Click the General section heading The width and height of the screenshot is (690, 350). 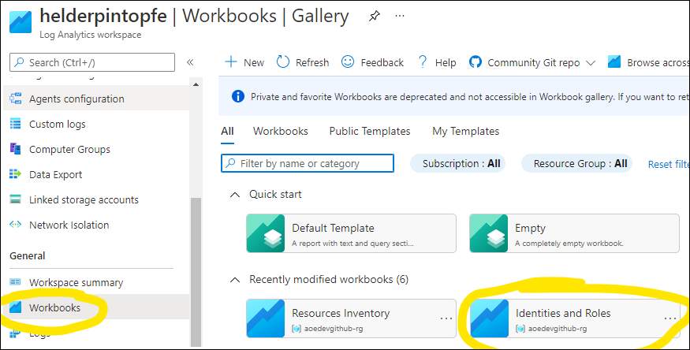28,255
